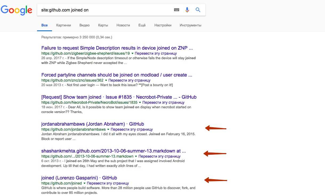325x196 pixels.
Task: Start voice search with microphone icon
Action: click(187, 10)
